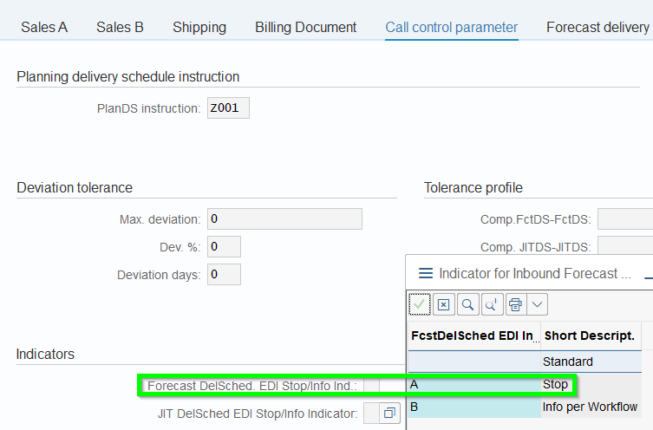Click the PlanDS instruction field Z001
The width and height of the screenshot is (653, 430).
[228, 108]
